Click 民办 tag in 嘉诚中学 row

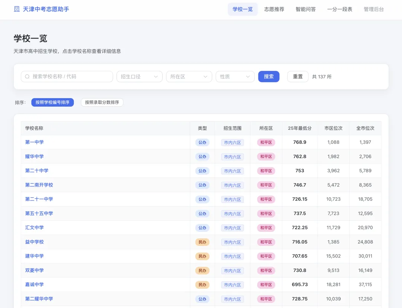pyautogui.click(x=202, y=285)
